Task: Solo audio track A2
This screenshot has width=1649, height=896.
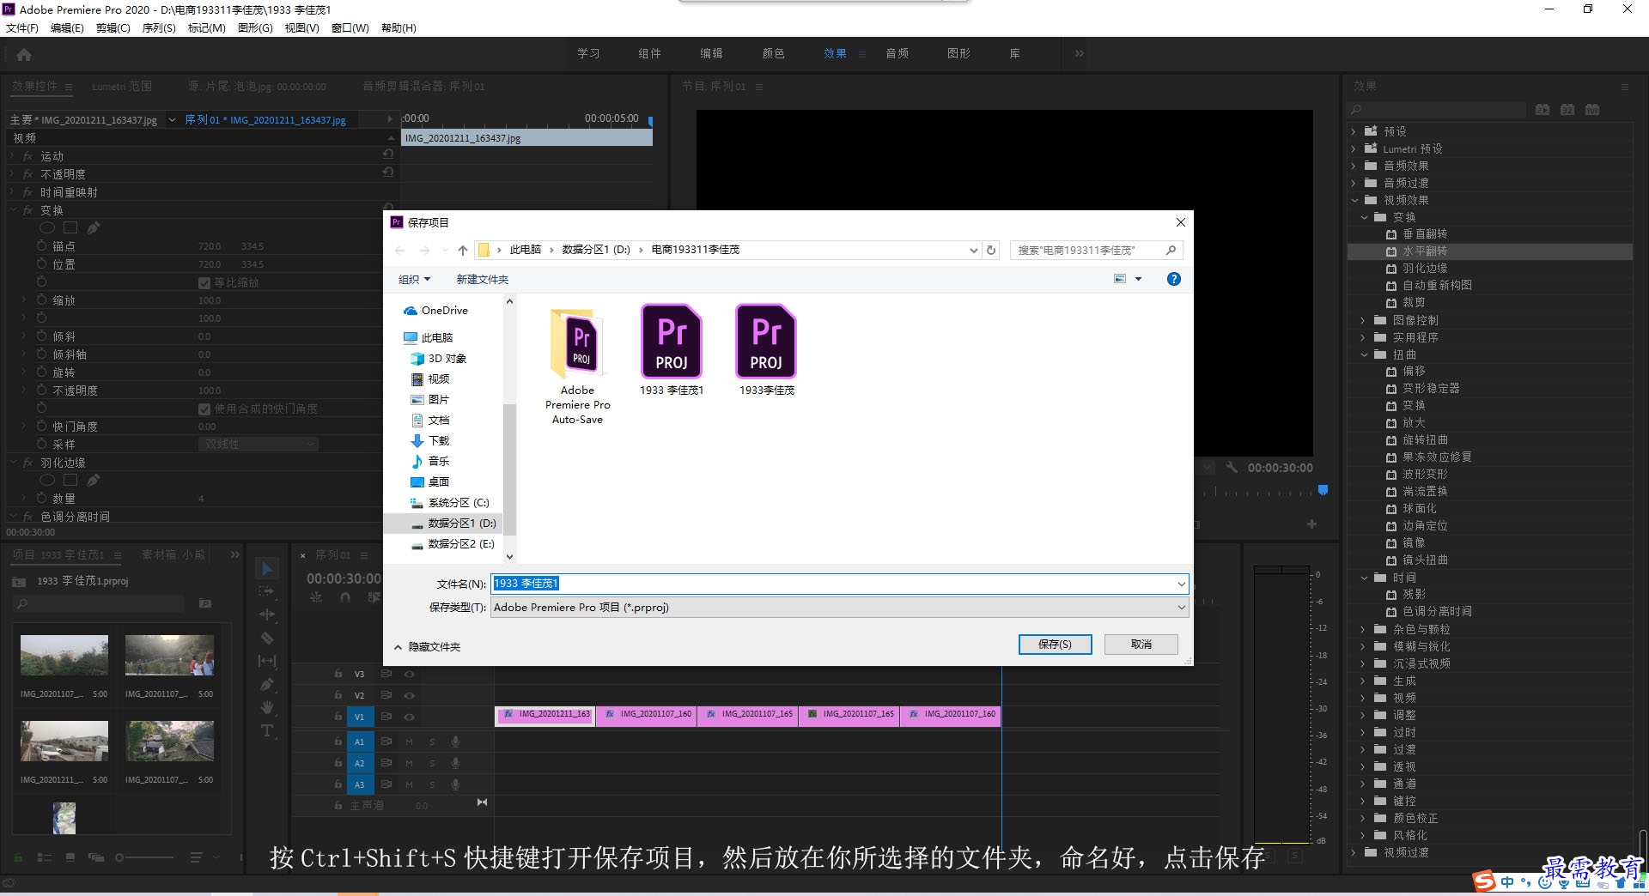Action: pyautogui.click(x=433, y=763)
